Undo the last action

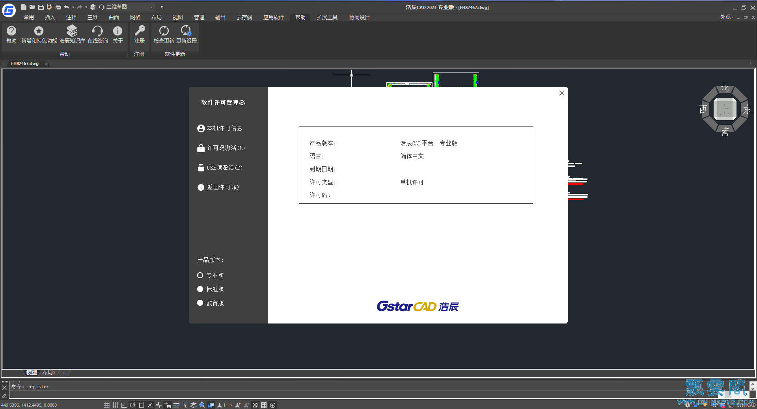pos(67,7)
